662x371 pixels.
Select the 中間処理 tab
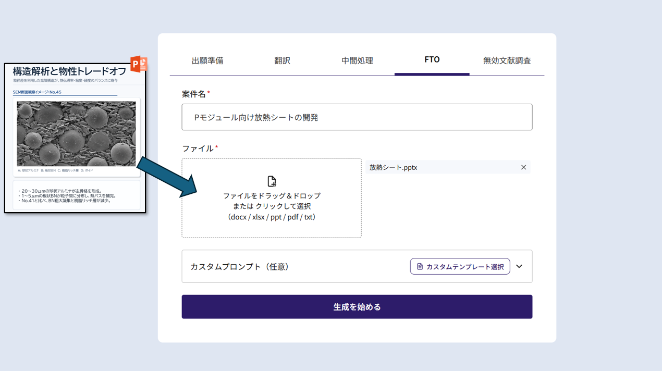357,60
